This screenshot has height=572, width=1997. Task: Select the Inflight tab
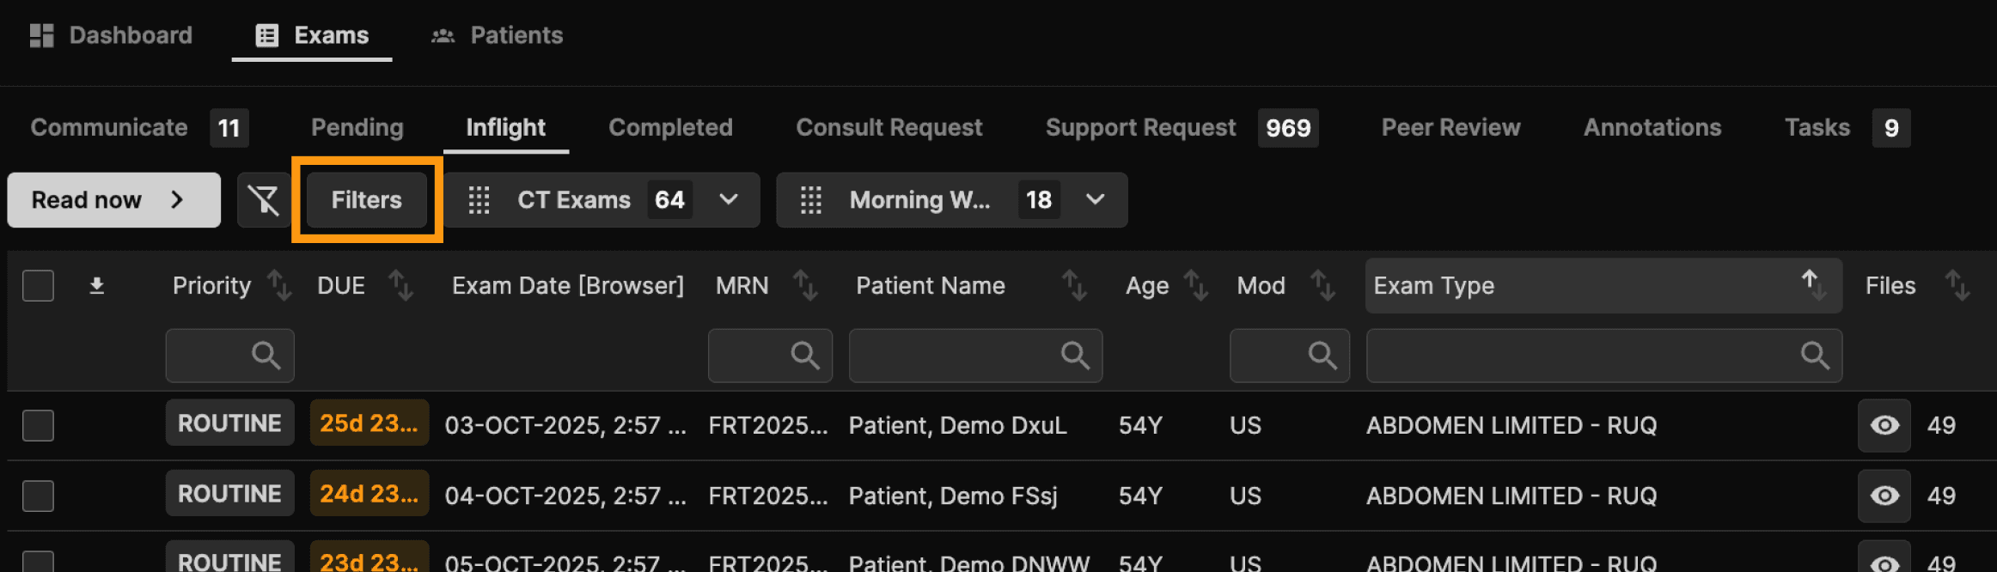point(506,128)
